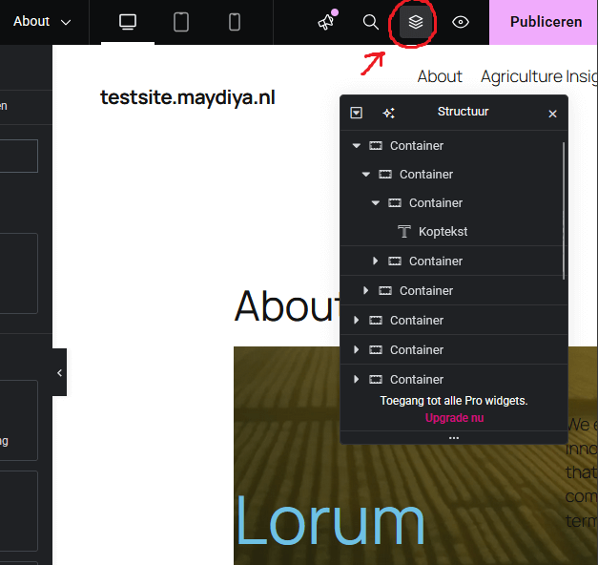Open the Finder search icon
Viewport: 598px width, 565px height.
tap(371, 22)
